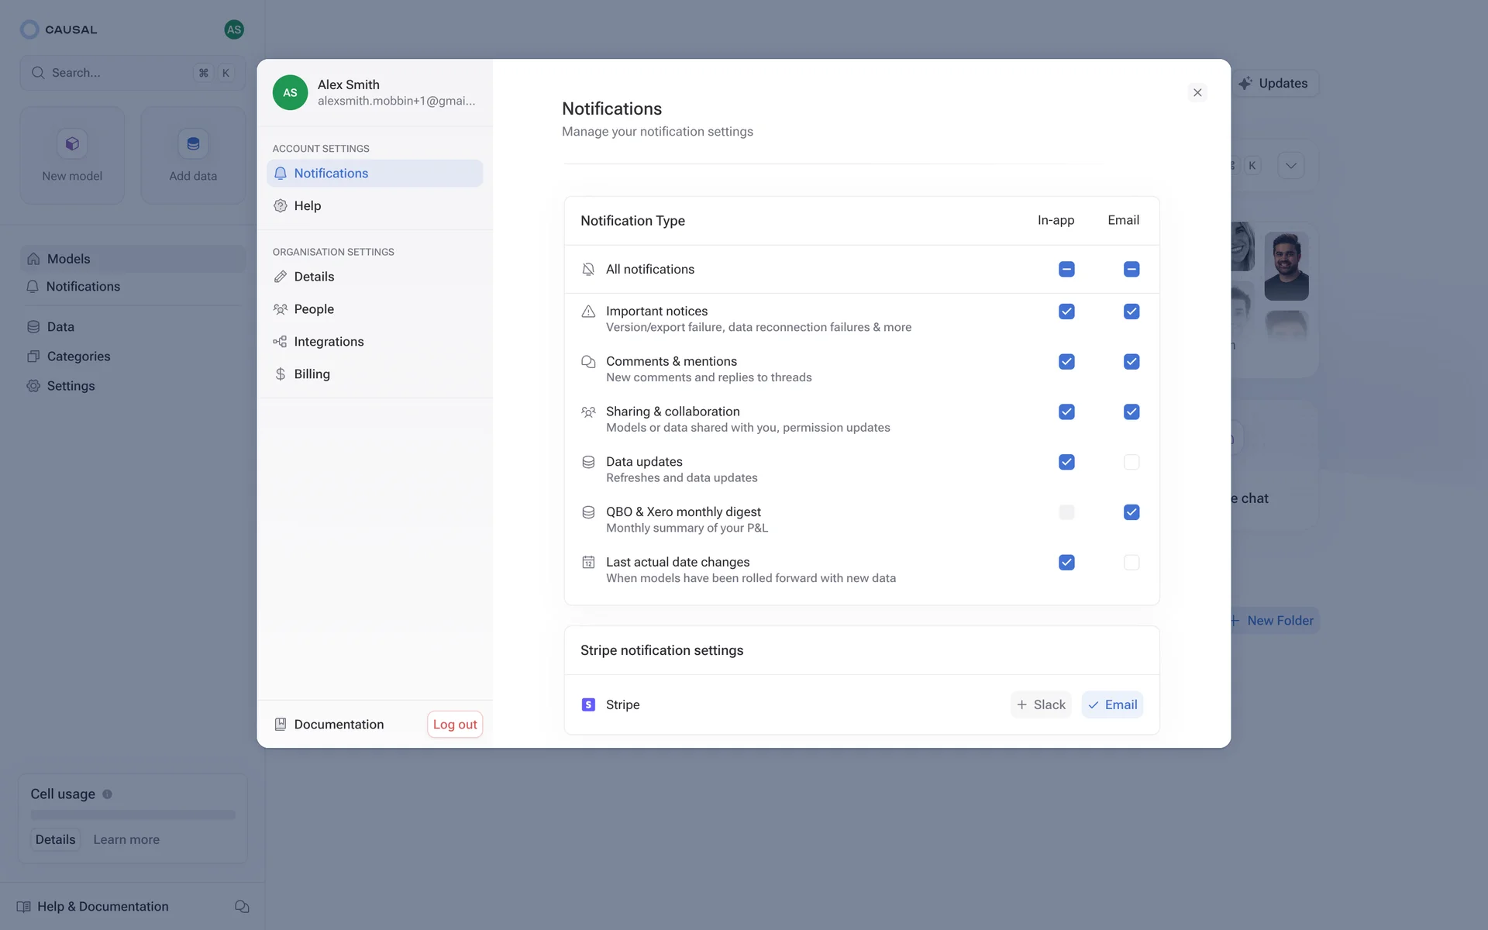Toggle All notifications in-app checkbox
The width and height of the screenshot is (1488, 930).
point(1066,269)
